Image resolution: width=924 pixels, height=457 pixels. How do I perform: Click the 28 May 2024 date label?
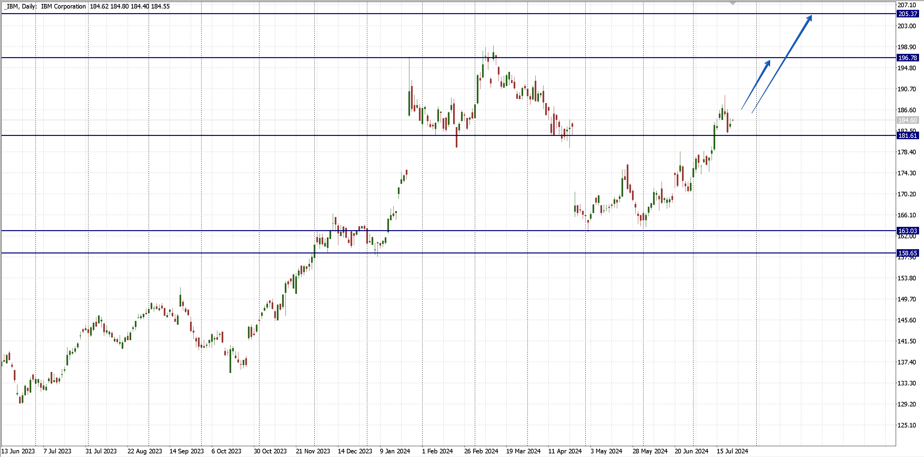[x=650, y=451]
